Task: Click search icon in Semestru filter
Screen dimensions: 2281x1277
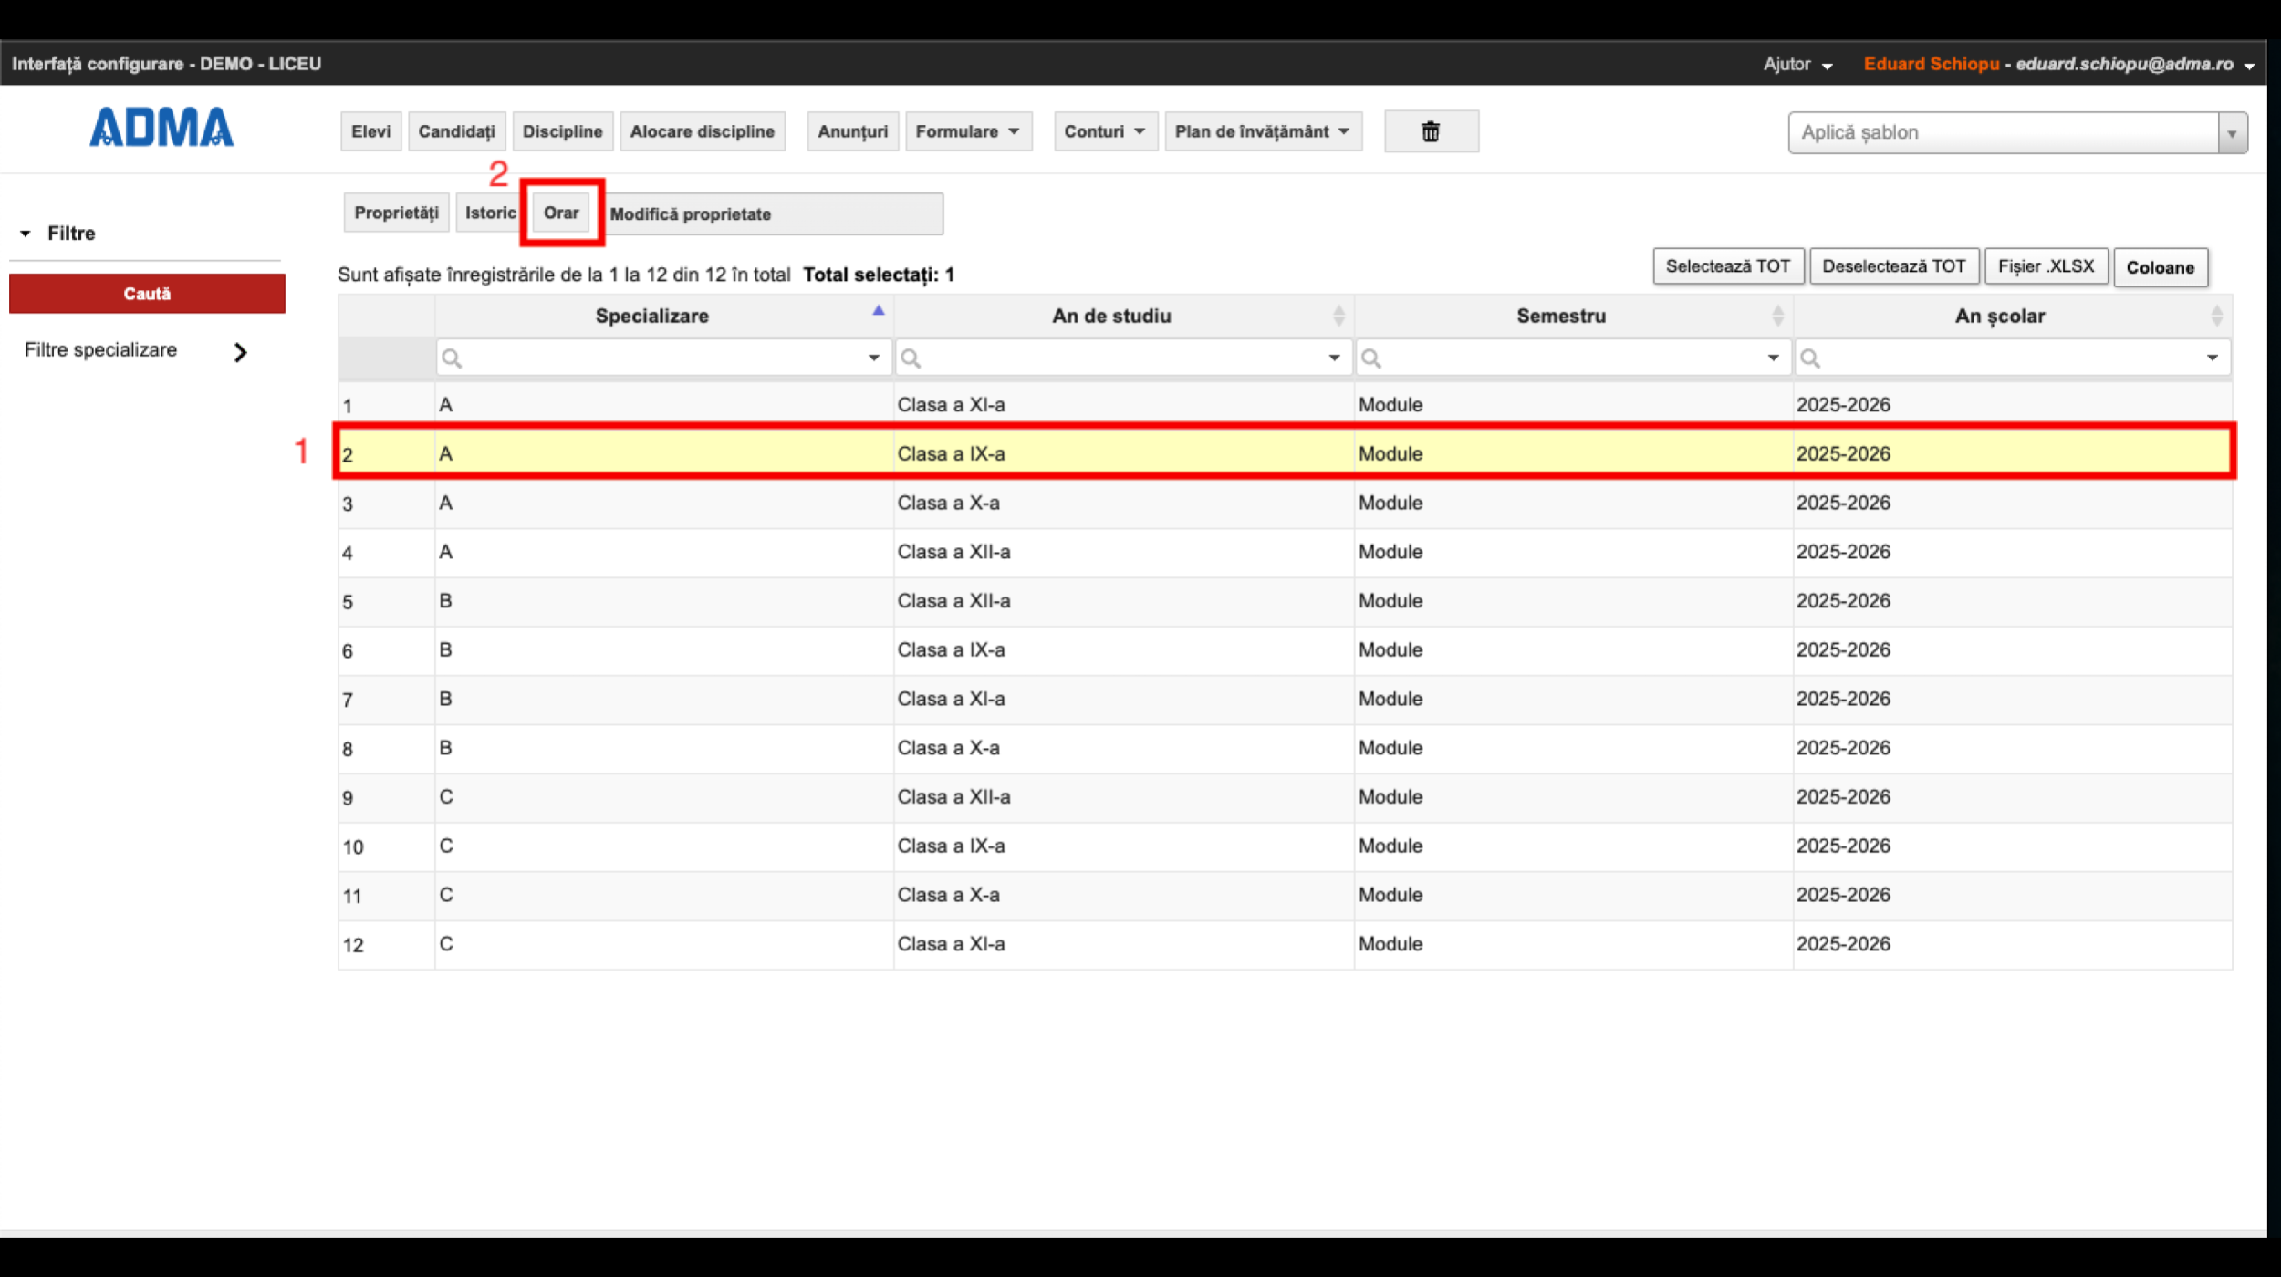Action: pos(1370,358)
